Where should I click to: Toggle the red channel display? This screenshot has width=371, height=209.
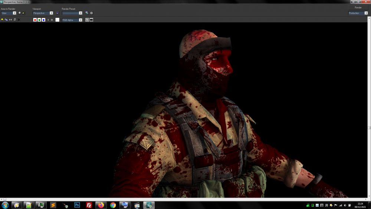35,20
